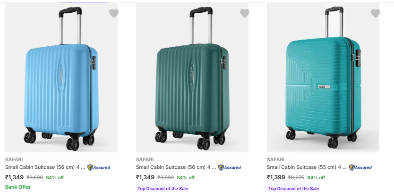Click the first Small Cabin Suitcase (56 cm) title
394x192 pixels.
(45, 167)
